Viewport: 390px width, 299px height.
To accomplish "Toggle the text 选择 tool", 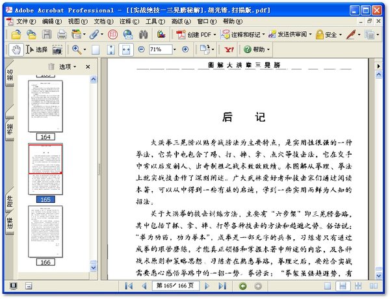I will pyautogui.click(x=36, y=49).
